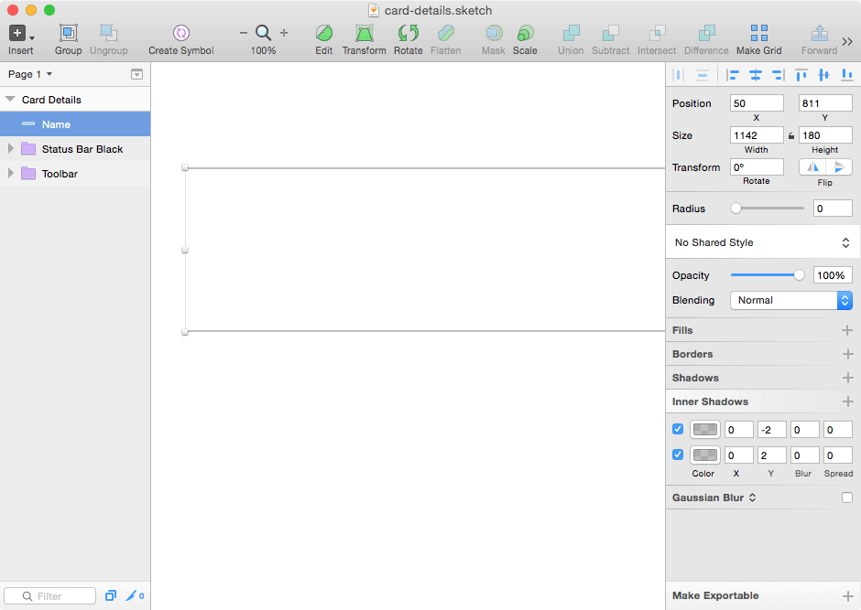This screenshot has height=610, width=861.
Task: Expand the Status Bar Black group
Action: 10,148
